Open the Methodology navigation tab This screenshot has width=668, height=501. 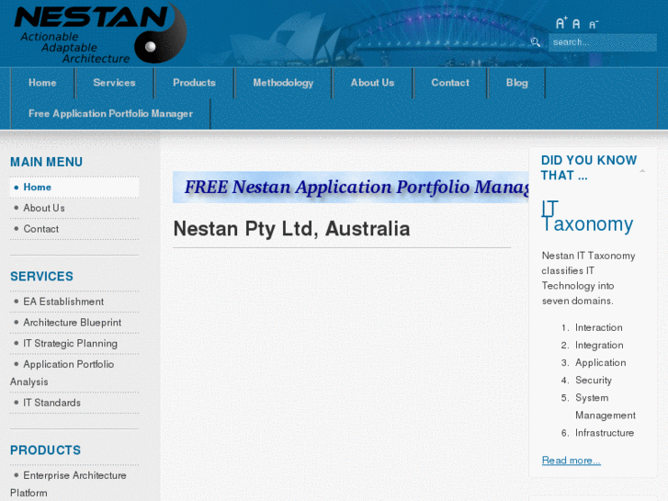(x=283, y=83)
